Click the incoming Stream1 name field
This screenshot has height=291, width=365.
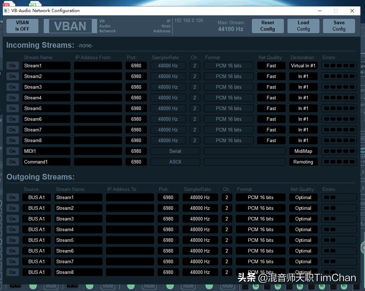pyautogui.click(x=46, y=66)
